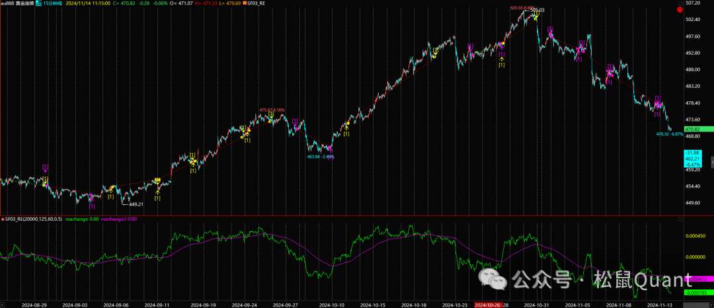This screenshot has height=308, width=714.
Task: Open SF03_RE(20000,125,60,0.5) indicator parameters
Action: tap(33, 219)
